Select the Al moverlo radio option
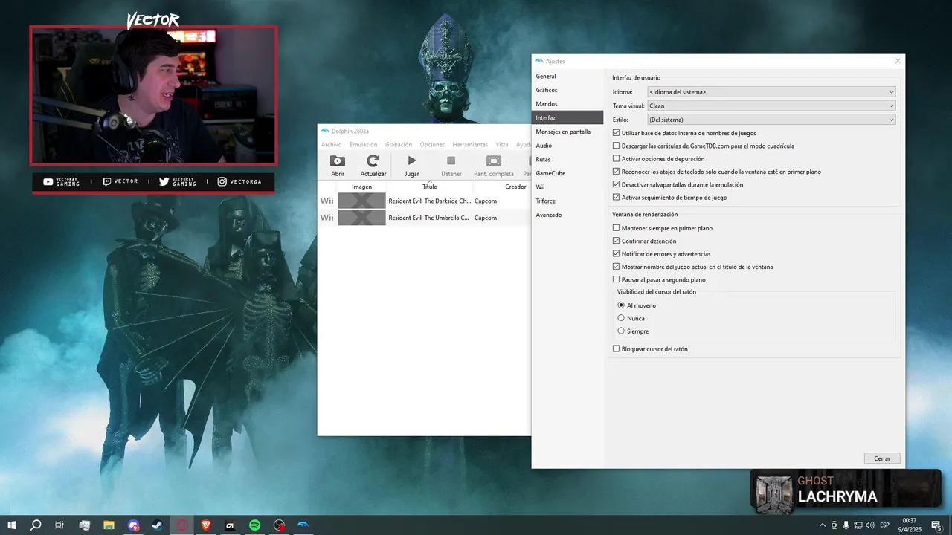 coord(621,305)
